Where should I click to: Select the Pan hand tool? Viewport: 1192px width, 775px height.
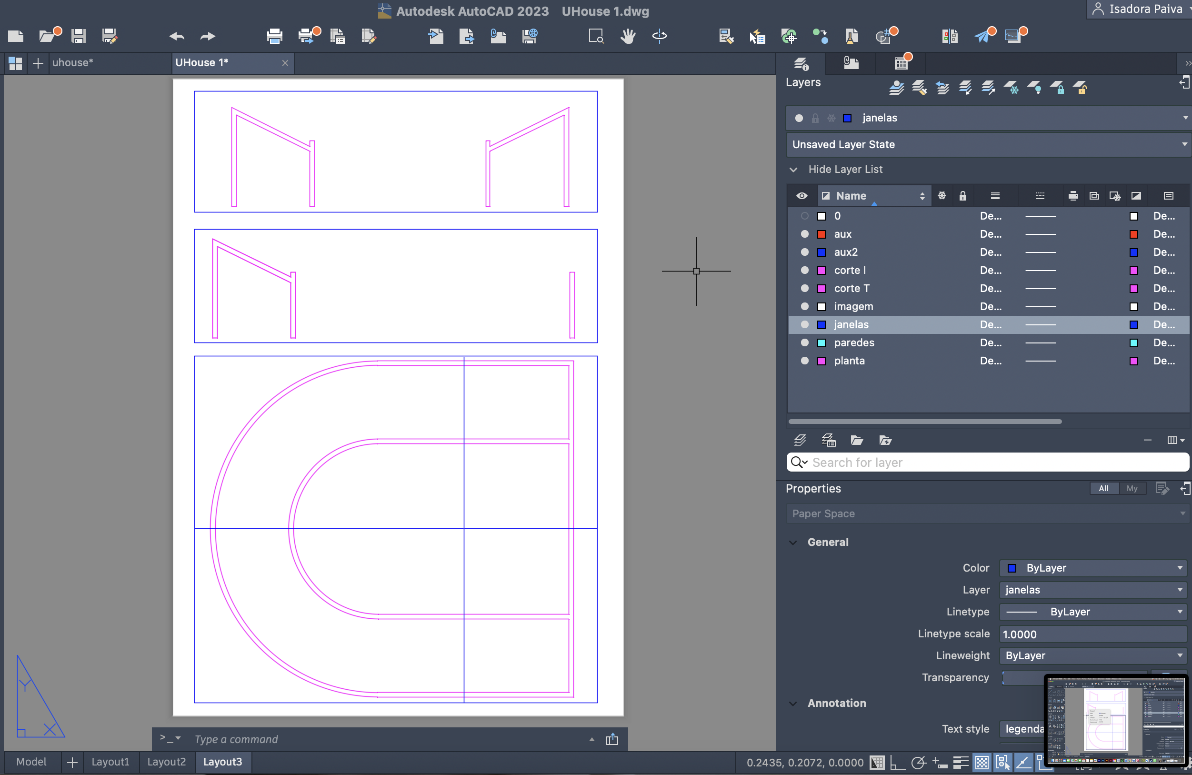coord(628,36)
